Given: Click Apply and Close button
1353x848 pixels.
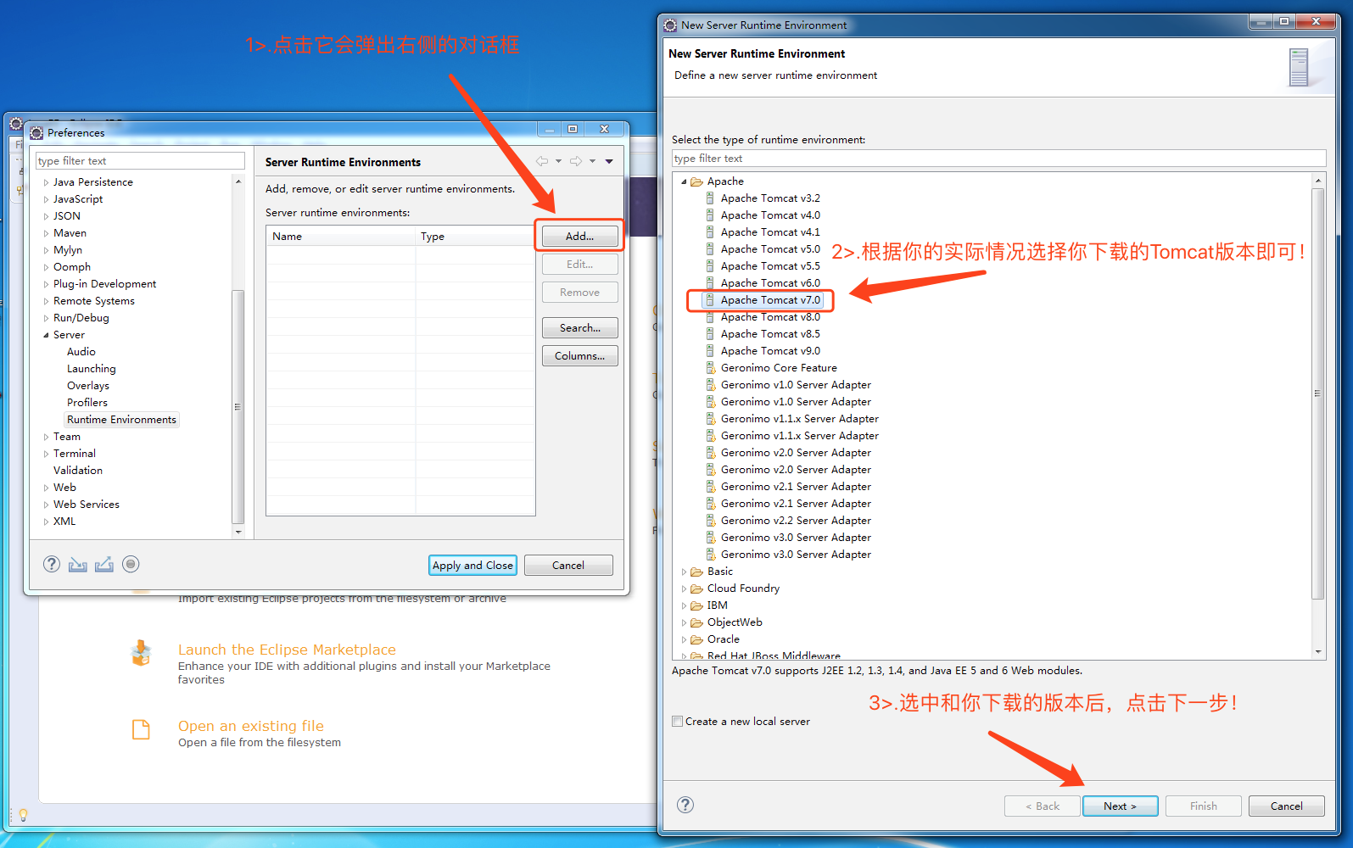Looking at the screenshot, I should click(472, 566).
